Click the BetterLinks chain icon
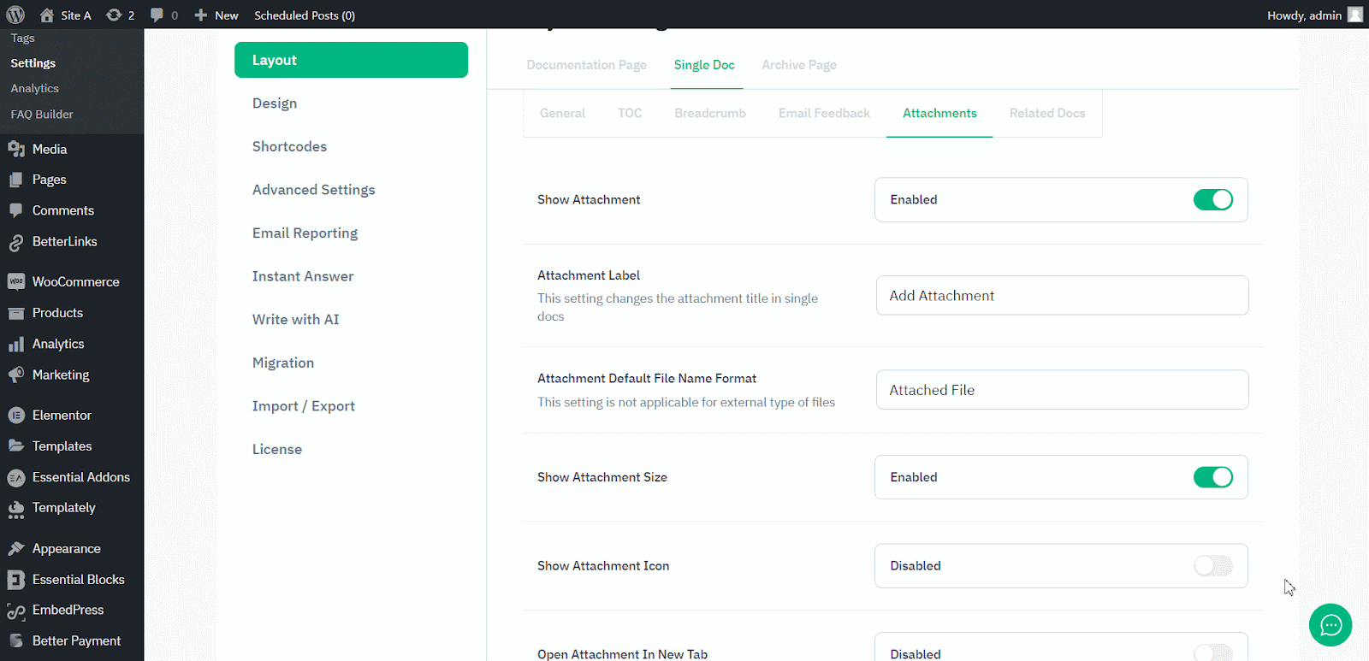Screen dimensions: 1369x661 [16, 242]
